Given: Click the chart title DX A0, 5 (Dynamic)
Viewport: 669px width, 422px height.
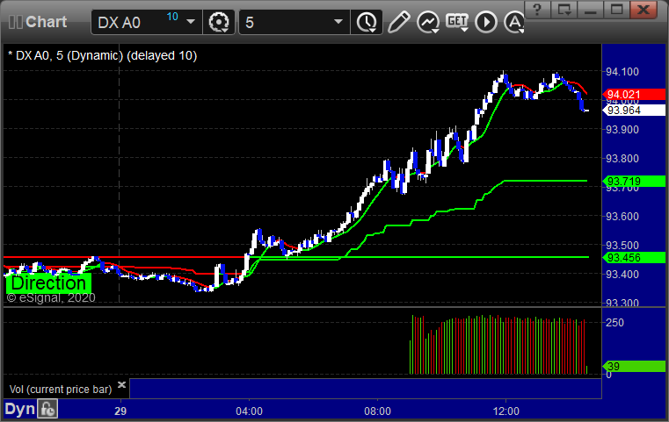Looking at the screenshot, I should tap(101, 55).
